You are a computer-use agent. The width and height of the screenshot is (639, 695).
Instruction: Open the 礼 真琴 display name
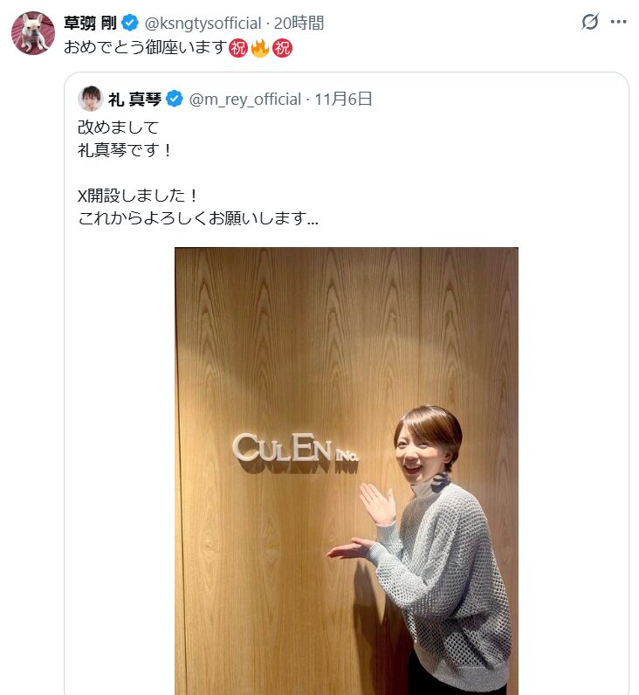click(134, 99)
